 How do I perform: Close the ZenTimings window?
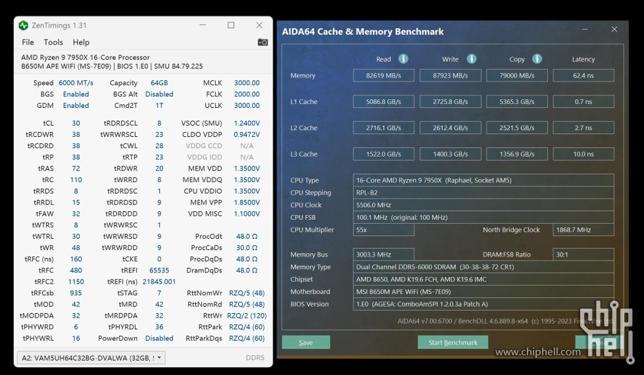259,26
